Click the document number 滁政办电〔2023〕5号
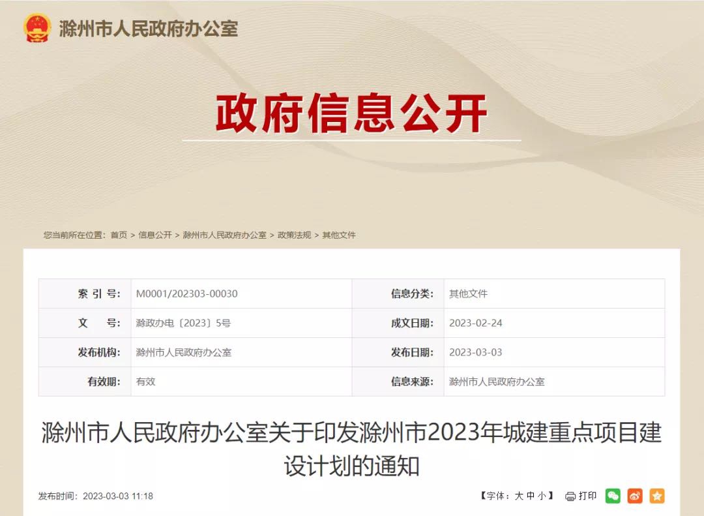The width and height of the screenshot is (704, 516). click(183, 323)
